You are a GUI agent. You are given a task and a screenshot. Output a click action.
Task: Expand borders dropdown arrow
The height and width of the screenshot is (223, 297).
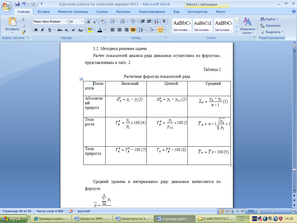pos(165,30)
